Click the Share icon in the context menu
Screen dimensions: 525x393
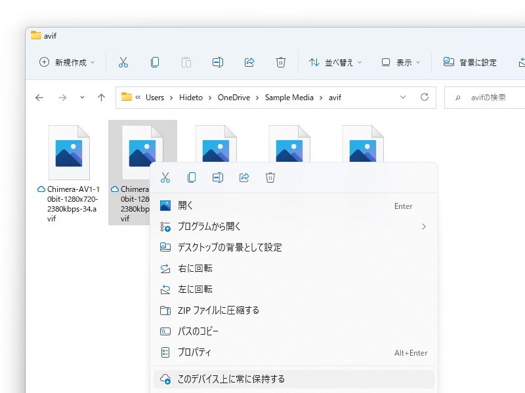click(243, 177)
